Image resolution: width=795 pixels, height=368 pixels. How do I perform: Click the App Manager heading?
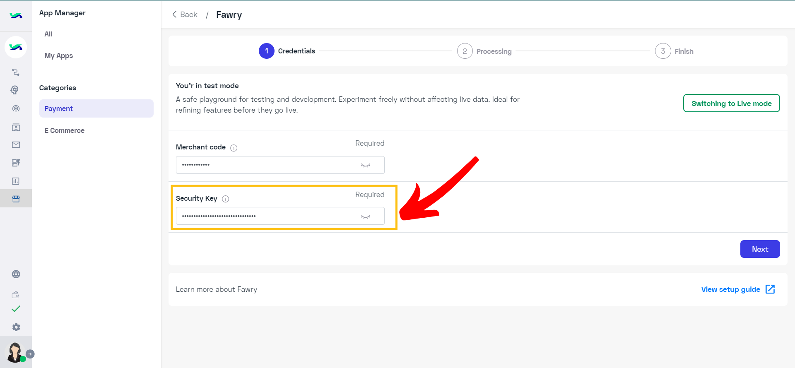coord(63,13)
